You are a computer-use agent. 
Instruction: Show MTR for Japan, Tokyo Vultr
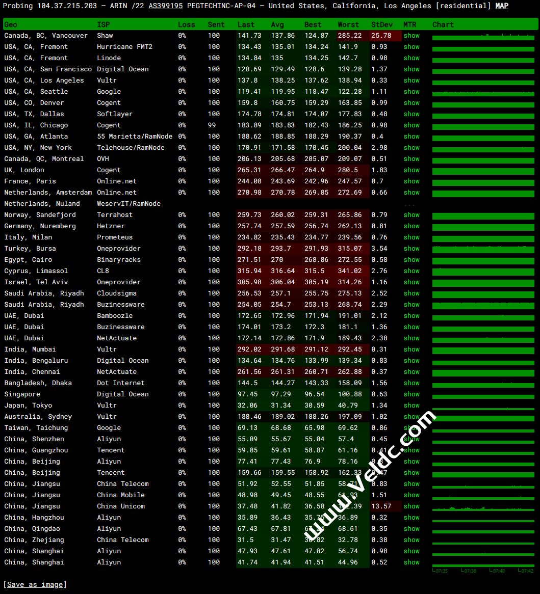412,406
